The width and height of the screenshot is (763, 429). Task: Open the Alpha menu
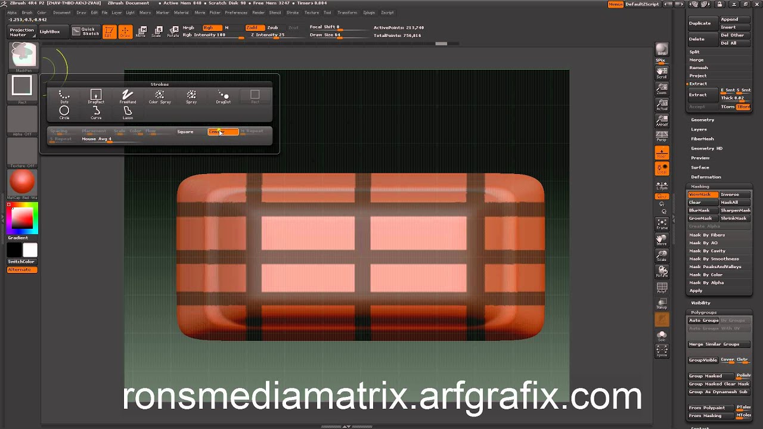click(x=12, y=13)
